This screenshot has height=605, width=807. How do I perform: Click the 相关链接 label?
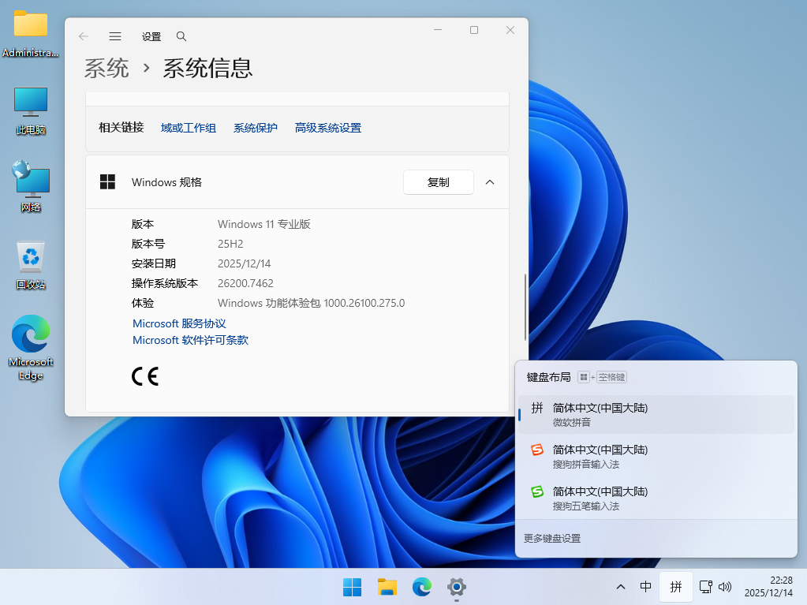point(121,127)
